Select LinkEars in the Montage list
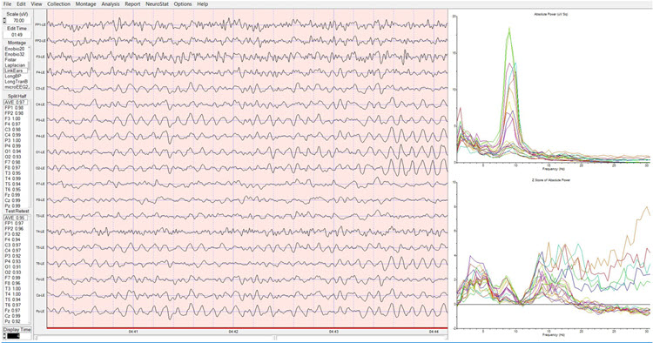653x343 pixels. point(15,71)
